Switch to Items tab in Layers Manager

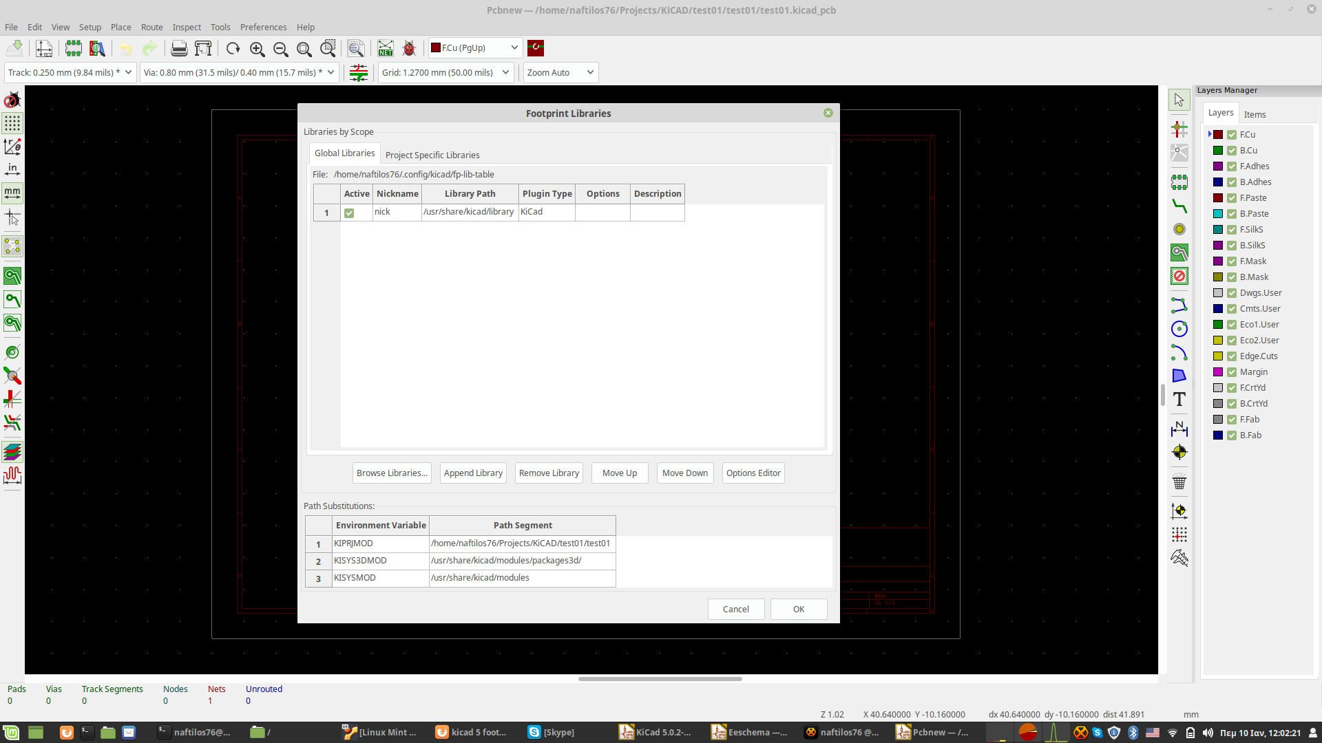(1255, 114)
